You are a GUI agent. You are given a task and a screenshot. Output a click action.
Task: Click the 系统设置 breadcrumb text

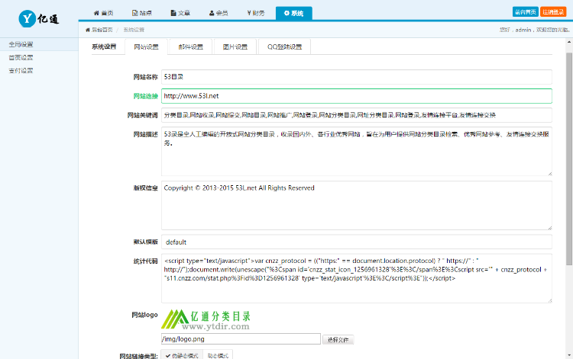(x=134, y=30)
